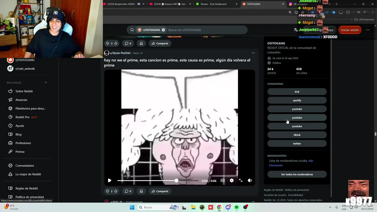377x212 pixels.
Task: Remove the r/OSITOGANG search filter chip
Action: [163, 30]
